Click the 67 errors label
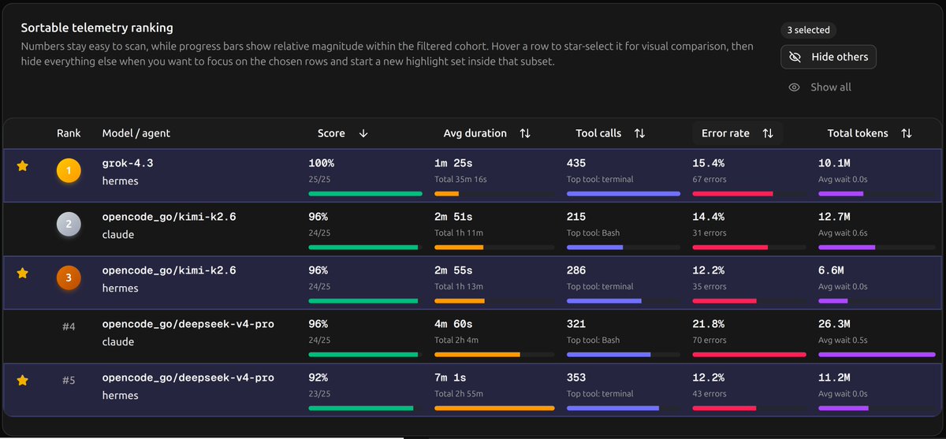 709,180
